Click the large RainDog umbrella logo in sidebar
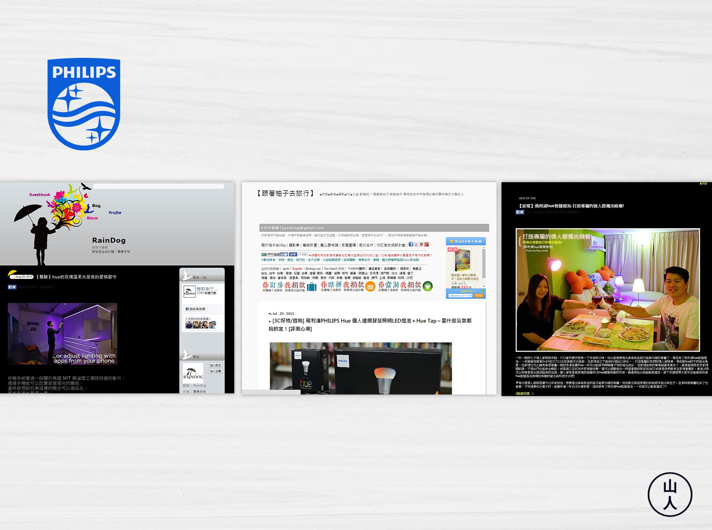 [x=193, y=372]
